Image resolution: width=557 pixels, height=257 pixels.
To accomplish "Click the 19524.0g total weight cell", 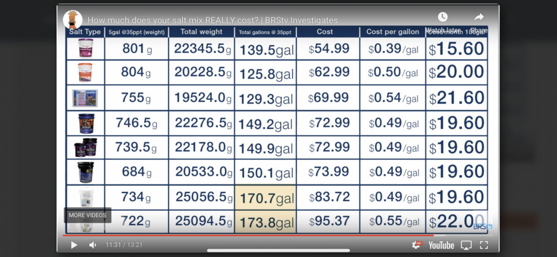I will point(202,98).
